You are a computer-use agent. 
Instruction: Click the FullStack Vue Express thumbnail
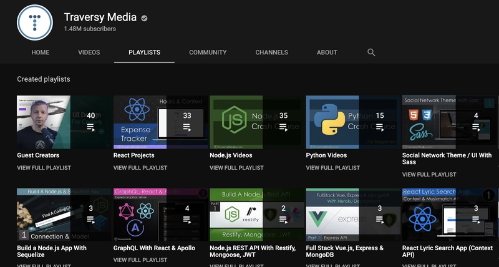(x=353, y=215)
